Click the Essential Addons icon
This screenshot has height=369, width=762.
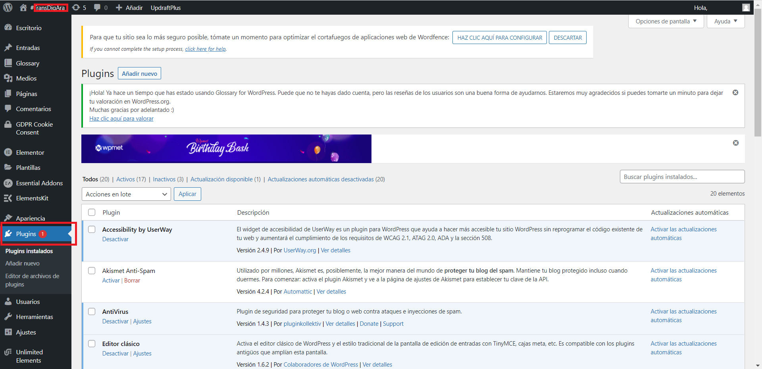8,183
